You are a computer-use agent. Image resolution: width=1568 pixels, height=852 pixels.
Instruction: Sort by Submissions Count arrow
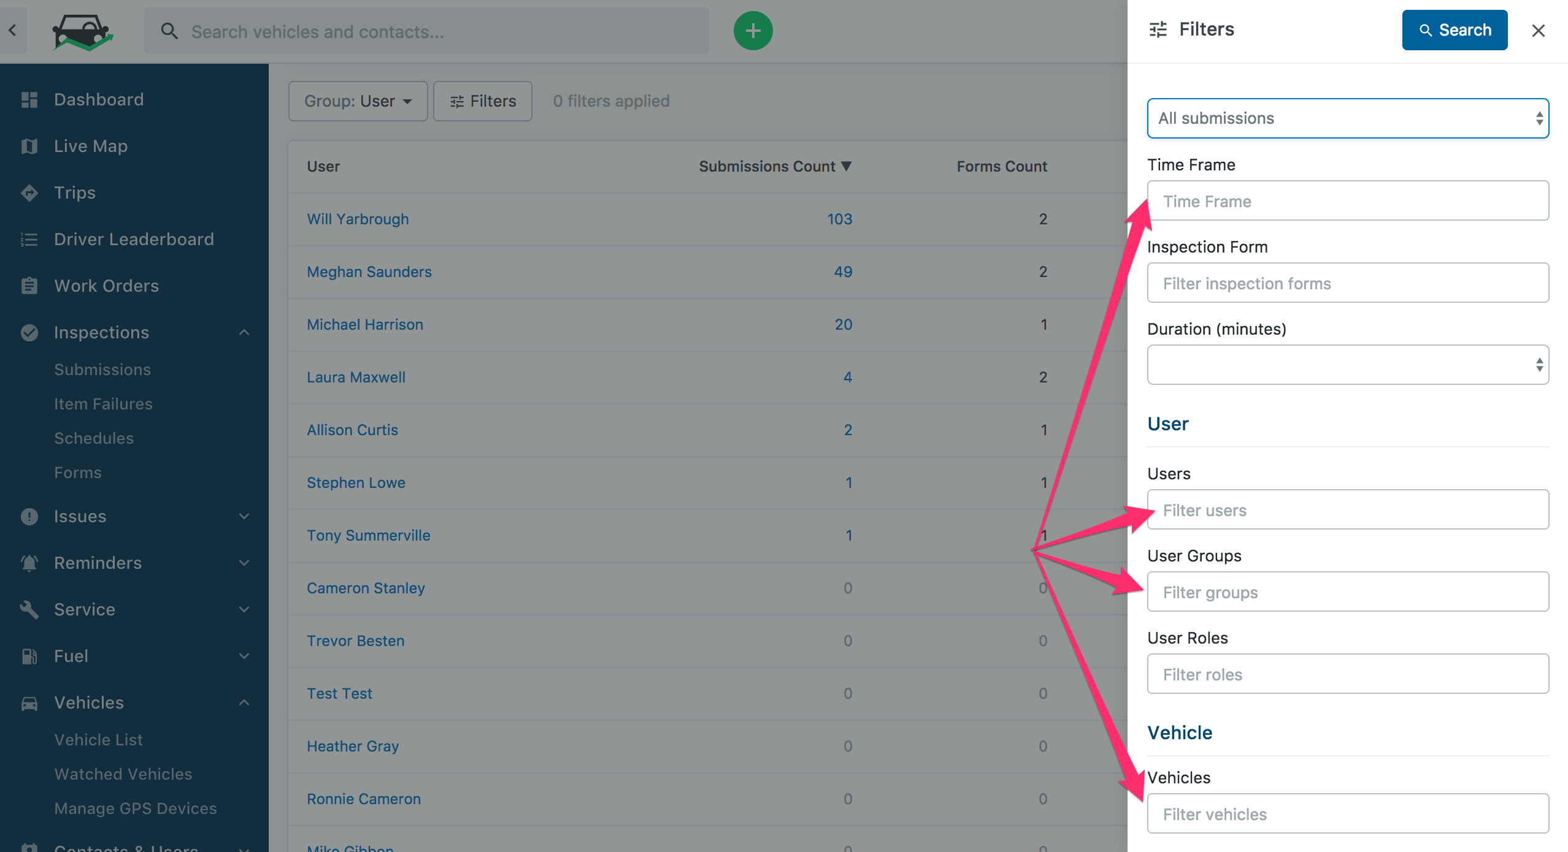coord(847,166)
